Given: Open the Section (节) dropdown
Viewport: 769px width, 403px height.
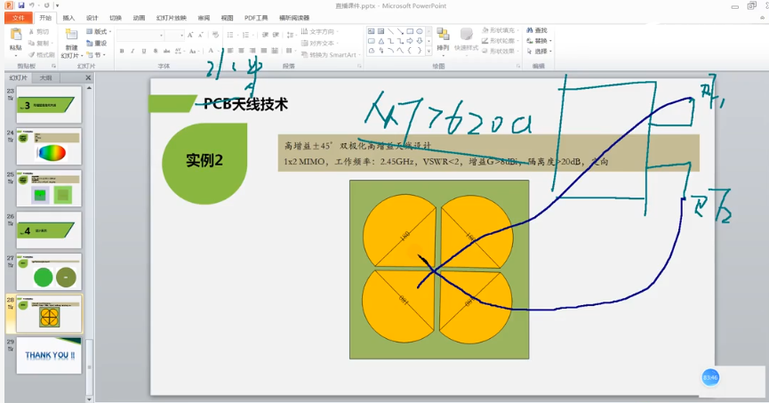Looking at the screenshot, I should tap(96, 55).
